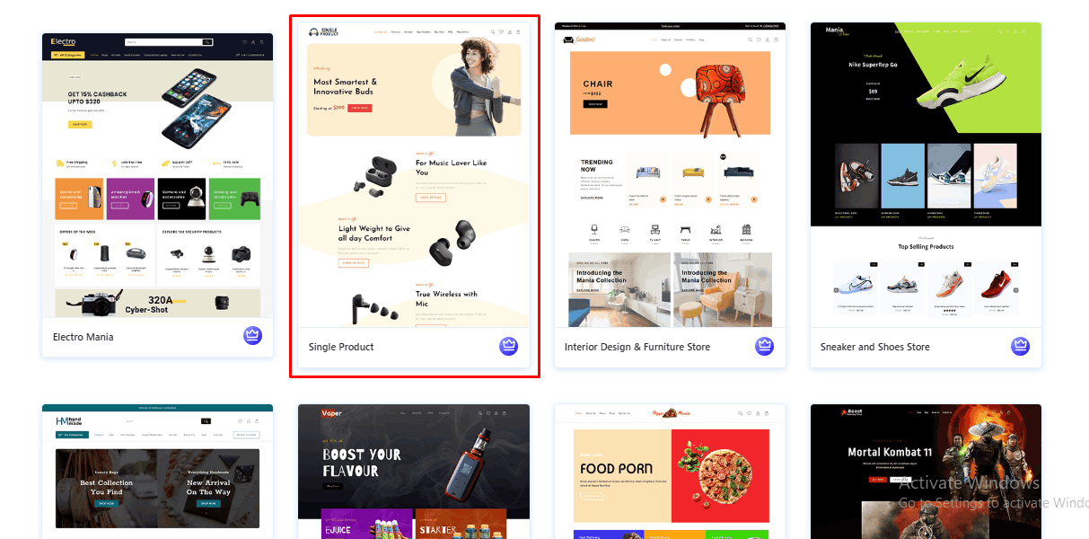The image size is (1089, 539).
Task: Select the Mortal Kombat 11 gaming template
Action: (926, 472)
